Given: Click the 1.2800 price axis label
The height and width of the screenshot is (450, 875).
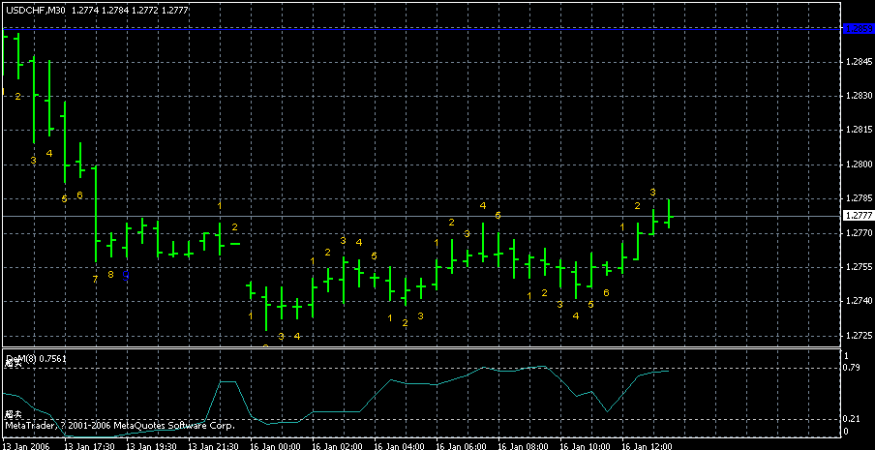Looking at the screenshot, I should pos(857,165).
